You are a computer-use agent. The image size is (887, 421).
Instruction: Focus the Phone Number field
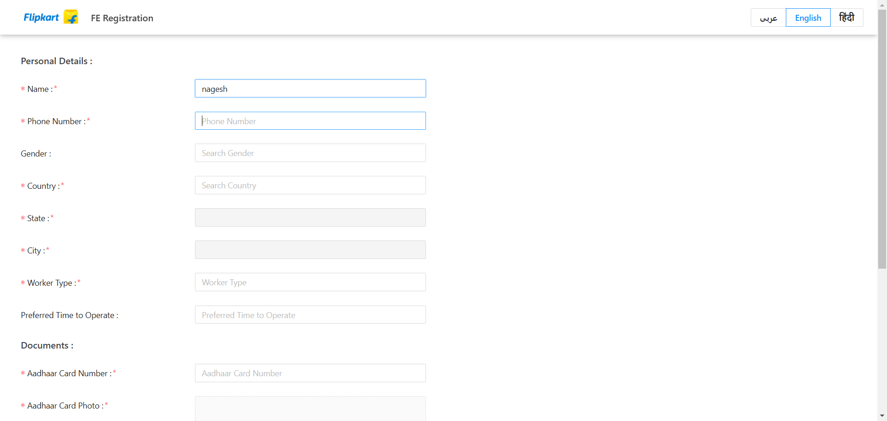click(310, 121)
